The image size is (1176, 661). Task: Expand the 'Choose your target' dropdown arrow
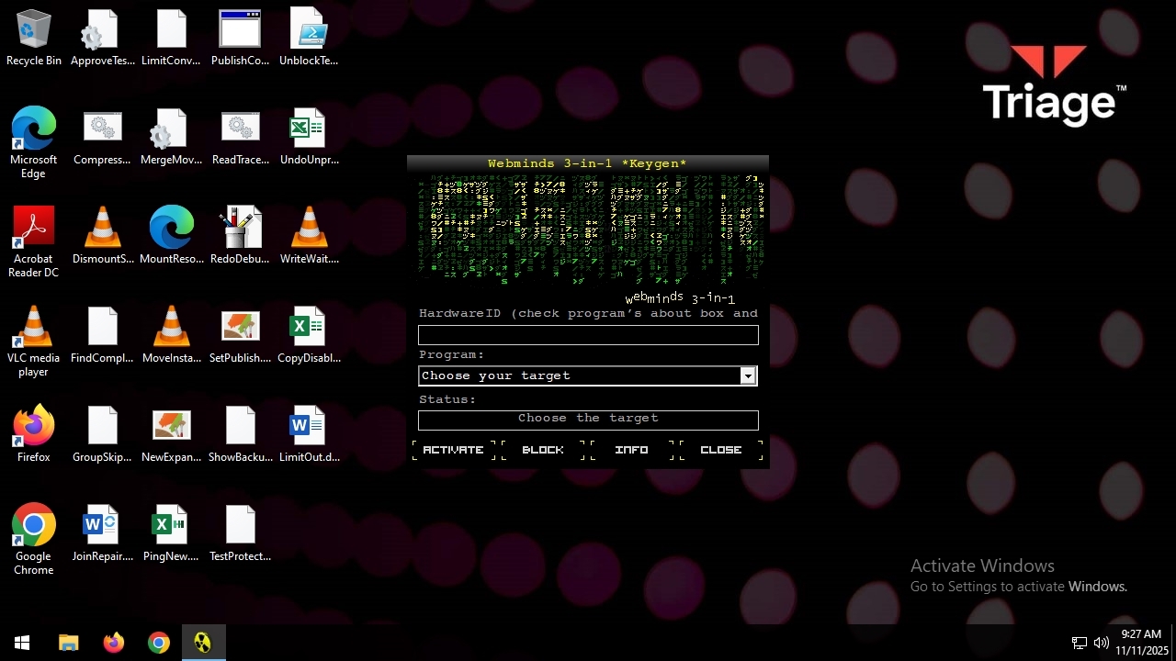click(x=748, y=375)
